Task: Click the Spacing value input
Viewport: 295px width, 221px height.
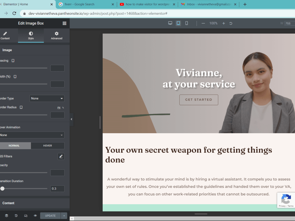Action: click(x=58, y=68)
